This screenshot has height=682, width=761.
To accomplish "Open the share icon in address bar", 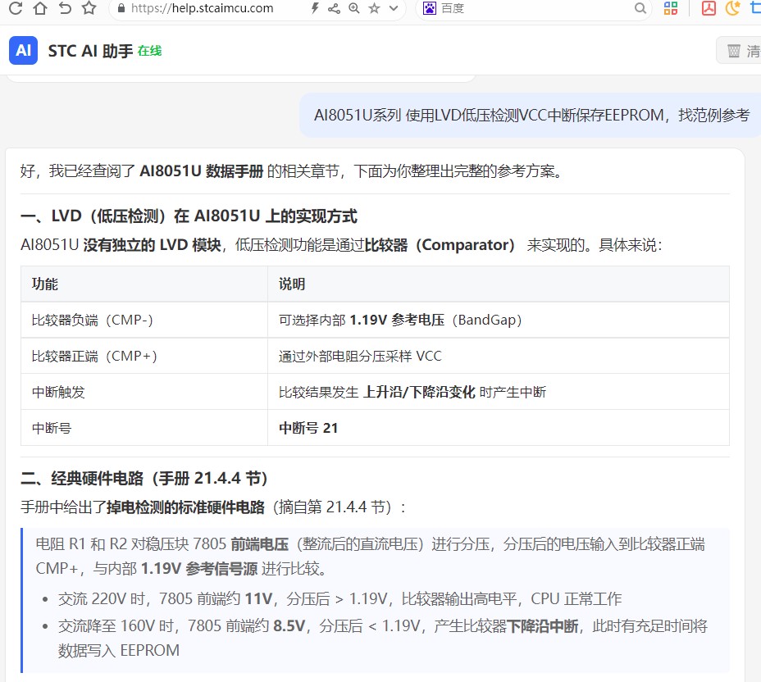I will pyautogui.click(x=334, y=8).
